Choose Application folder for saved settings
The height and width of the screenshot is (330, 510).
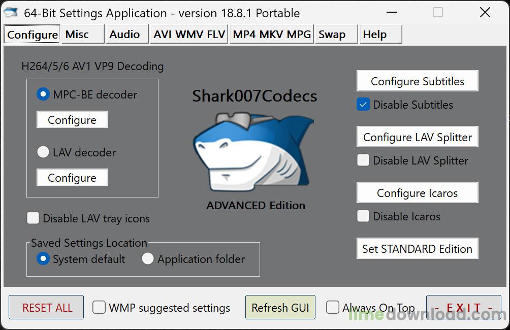(148, 259)
